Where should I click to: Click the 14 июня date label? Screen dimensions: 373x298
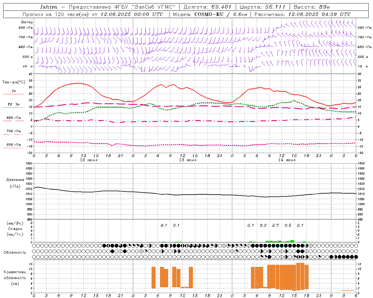286,160
